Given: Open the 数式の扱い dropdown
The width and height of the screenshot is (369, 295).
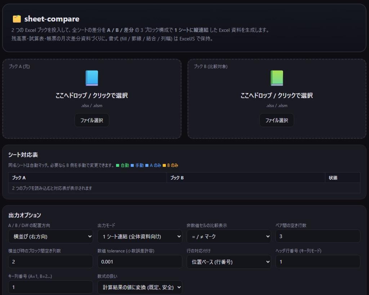Looking at the screenshot, I should coord(140,287).
